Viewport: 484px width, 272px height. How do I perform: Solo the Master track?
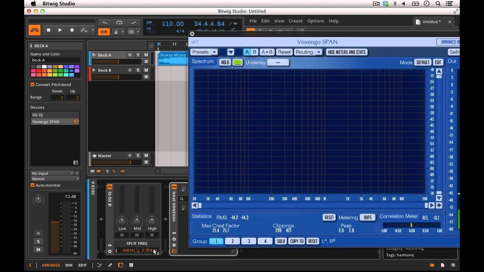[x=138, y=156]
